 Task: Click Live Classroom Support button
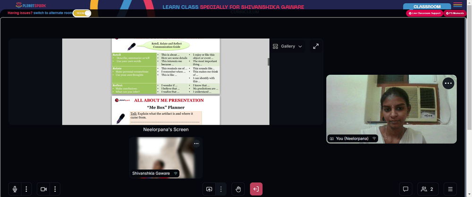pyautogui.click(x=424, y=13)
